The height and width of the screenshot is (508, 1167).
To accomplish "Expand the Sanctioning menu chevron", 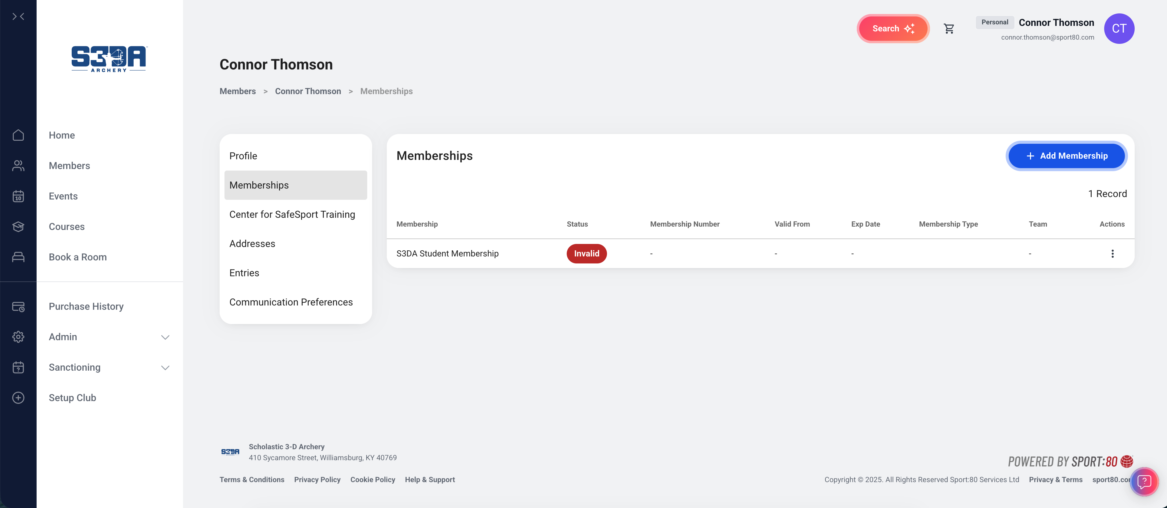I will click(x=165, y=368).
